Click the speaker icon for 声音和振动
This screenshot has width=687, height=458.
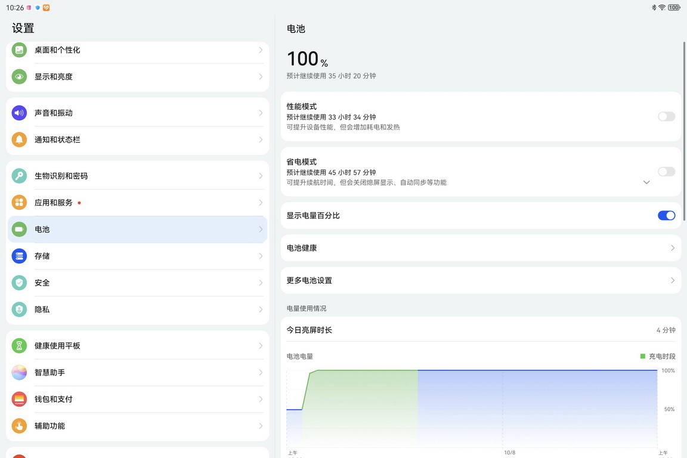(19, 113)
